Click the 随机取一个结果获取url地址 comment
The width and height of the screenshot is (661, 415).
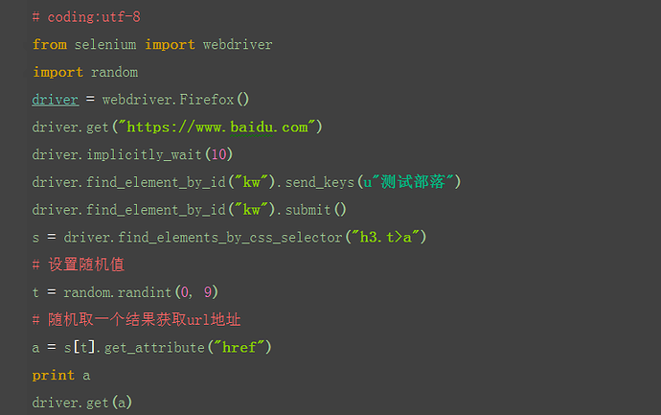pyautogui.click(x=137, y=320)
